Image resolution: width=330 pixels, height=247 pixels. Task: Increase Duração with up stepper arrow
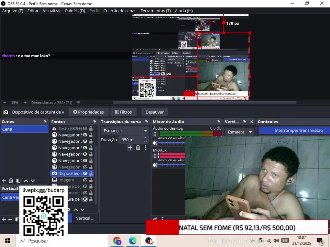click(x=145, y=138)
